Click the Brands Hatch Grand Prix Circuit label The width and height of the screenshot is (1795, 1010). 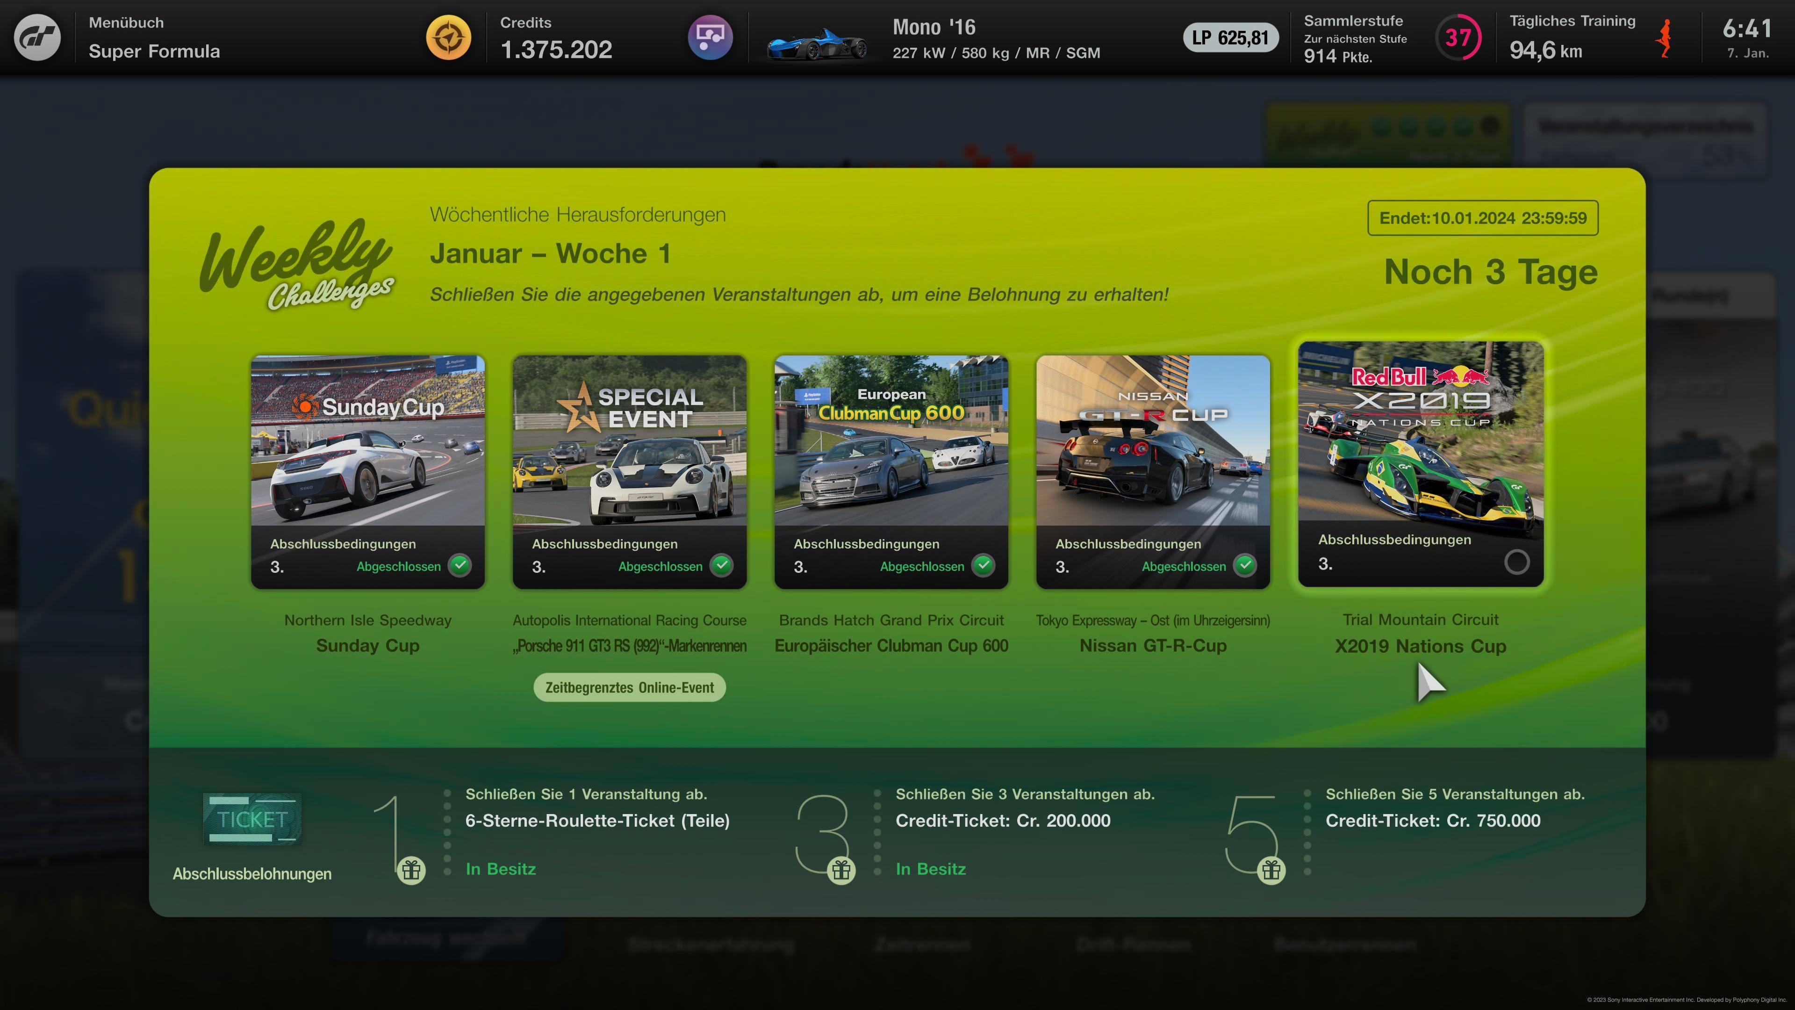[891, 620]
